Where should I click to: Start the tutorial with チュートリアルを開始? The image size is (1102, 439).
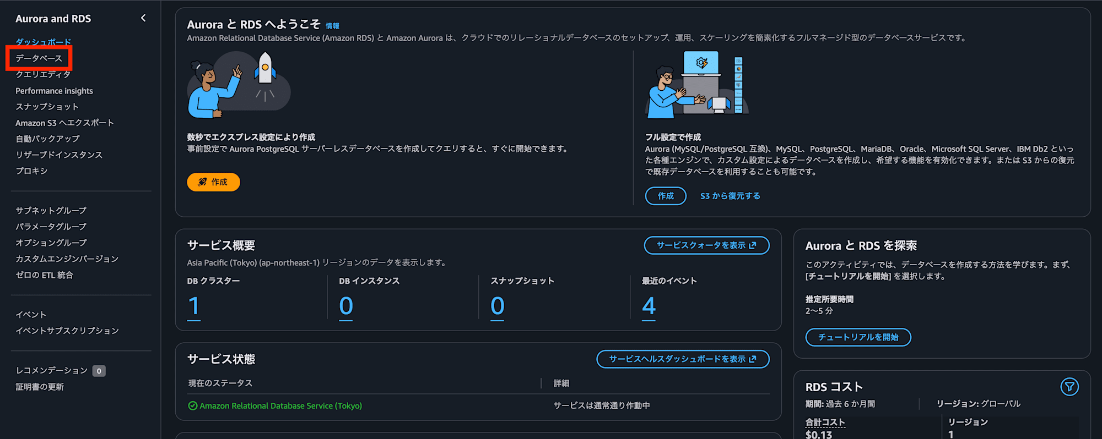pos(858,337)
